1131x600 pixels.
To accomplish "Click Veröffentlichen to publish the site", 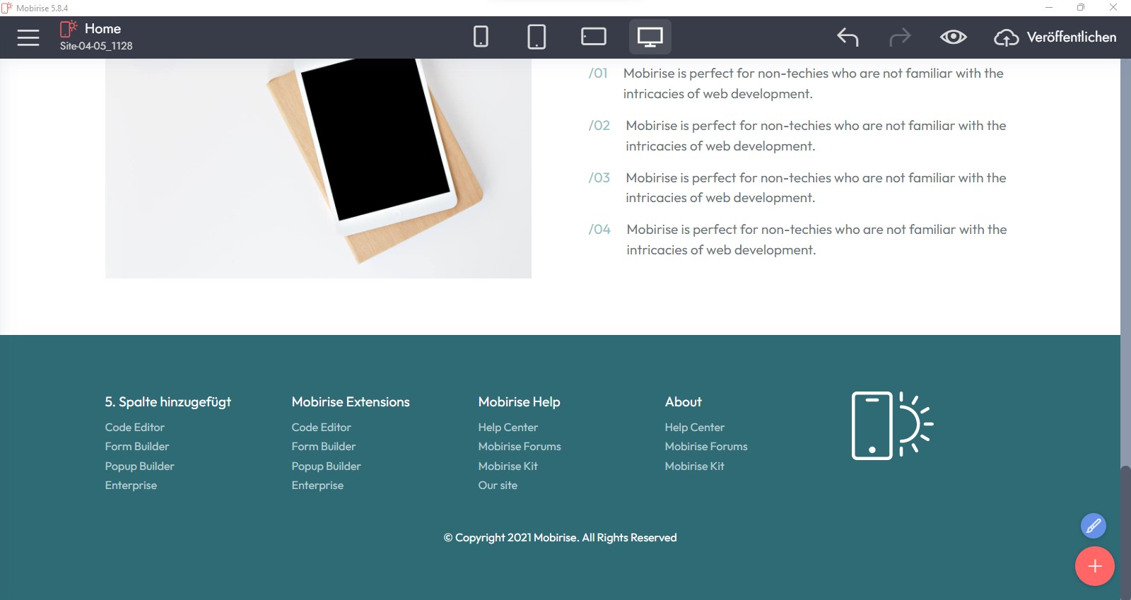I will pyautogui.click(x=1056, y=37).
